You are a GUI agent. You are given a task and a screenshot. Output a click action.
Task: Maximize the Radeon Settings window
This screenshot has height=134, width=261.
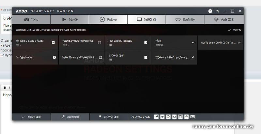233,11
